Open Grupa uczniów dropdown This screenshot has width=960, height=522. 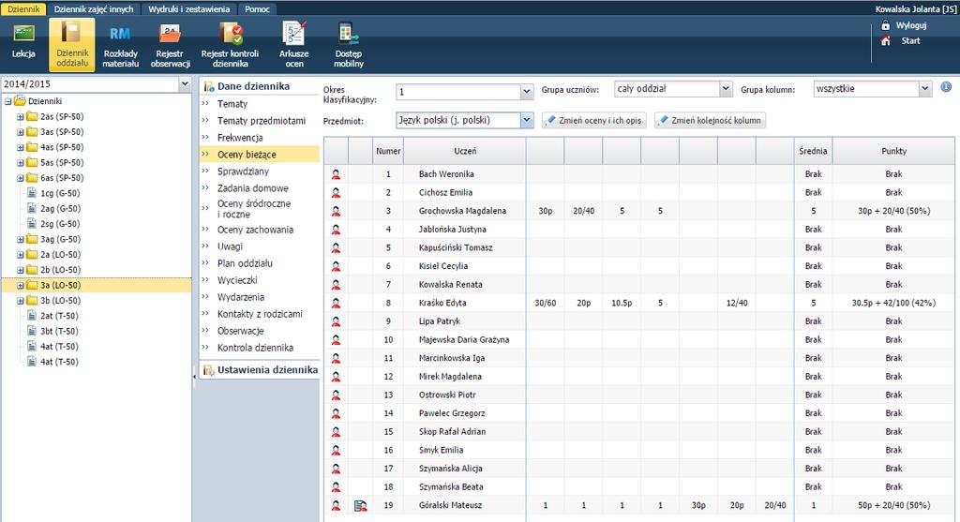tap(726, 89)
